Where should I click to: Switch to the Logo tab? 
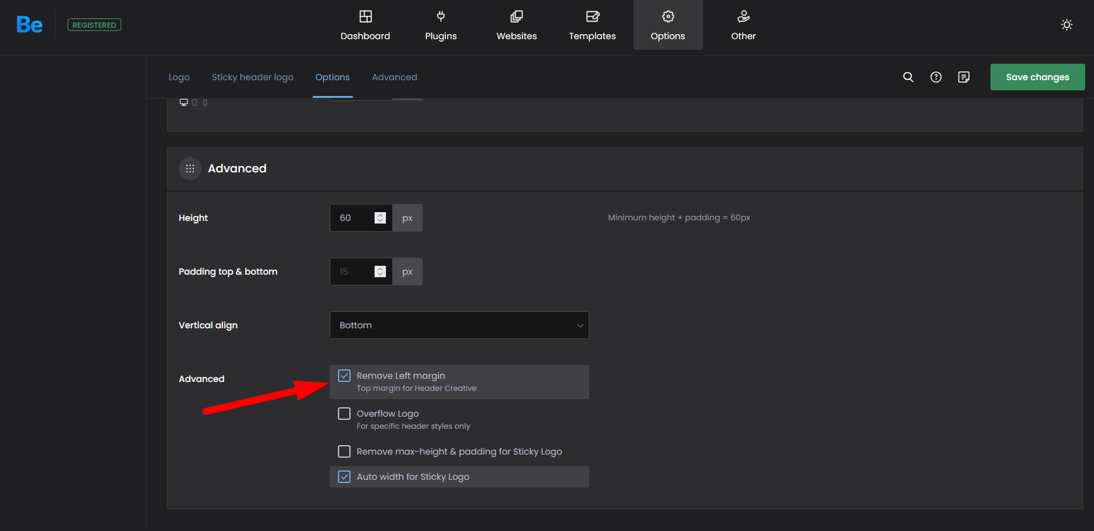coord(179,77)
